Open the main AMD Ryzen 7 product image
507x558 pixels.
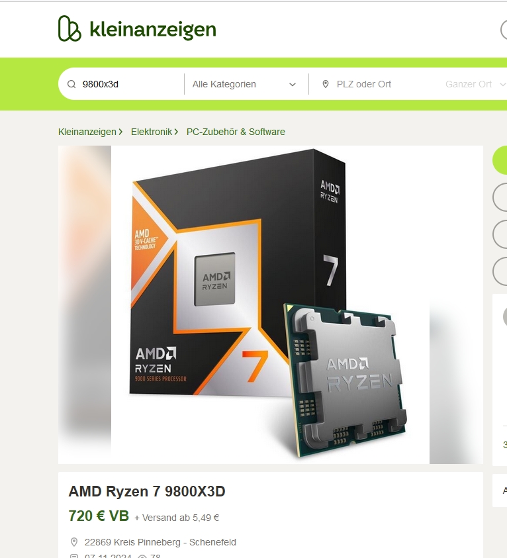point(271,304)
